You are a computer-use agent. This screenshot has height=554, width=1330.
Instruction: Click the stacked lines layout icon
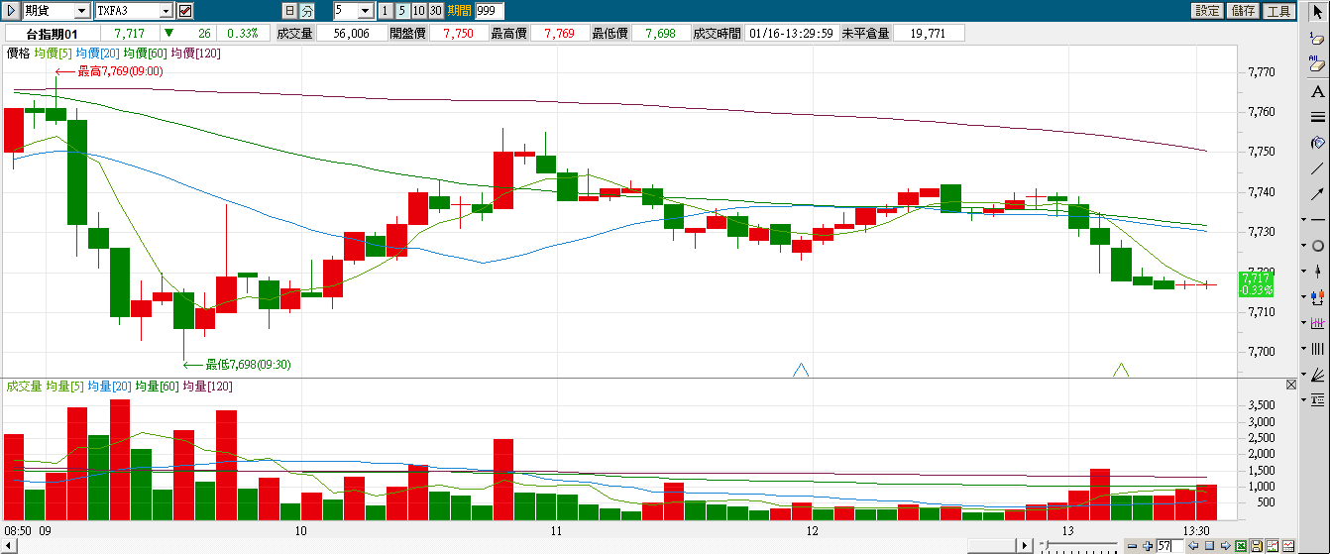(1317, 399)
